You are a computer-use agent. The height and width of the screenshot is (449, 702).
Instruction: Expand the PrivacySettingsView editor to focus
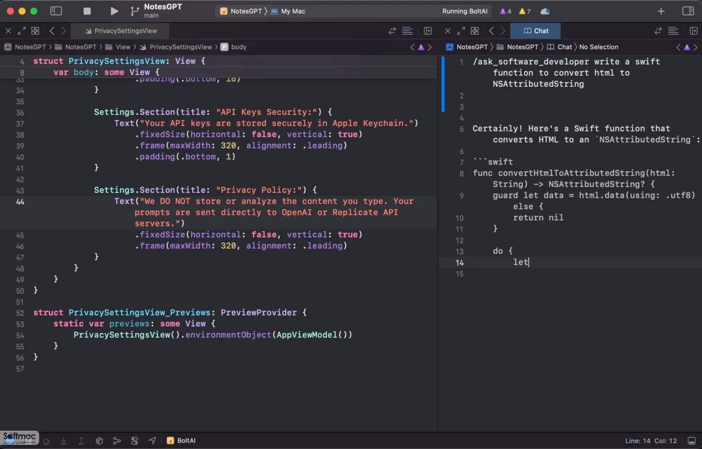(x=22, y=31)
